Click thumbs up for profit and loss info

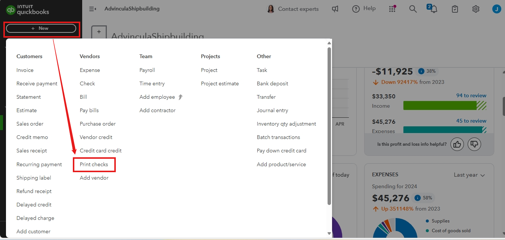(x=457, y=144)
